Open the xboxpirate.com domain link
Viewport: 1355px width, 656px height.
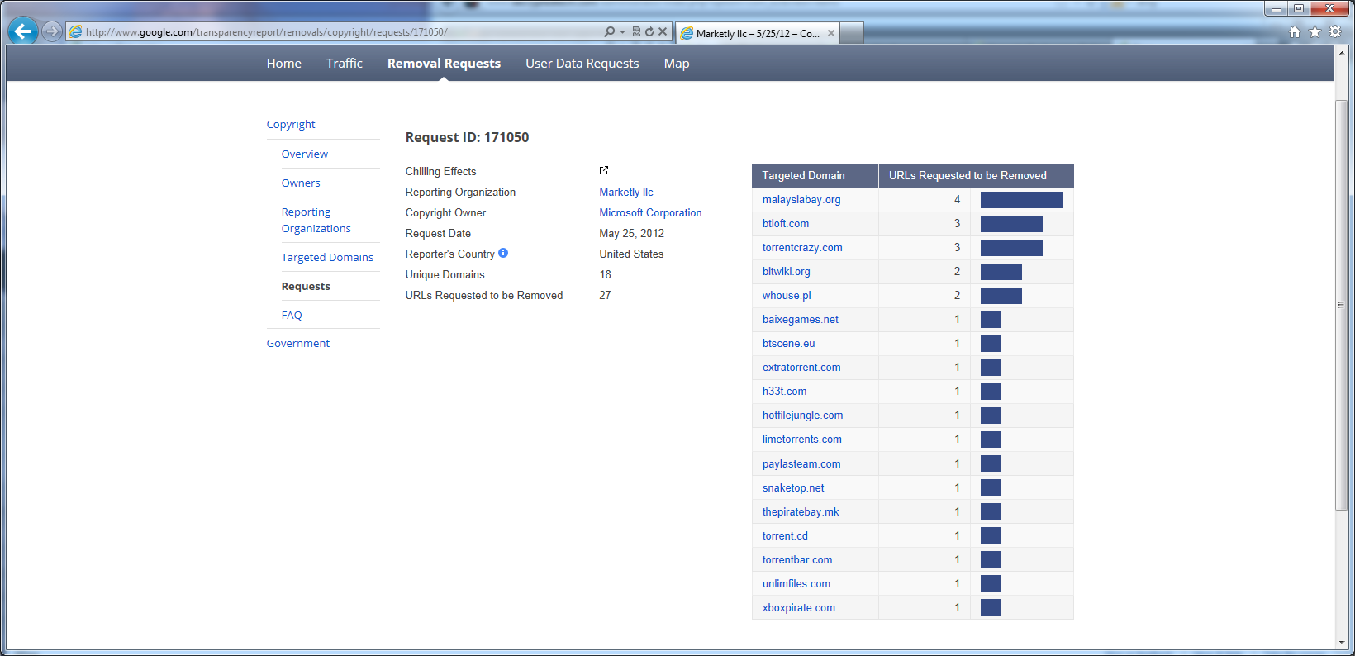point(799,607)
